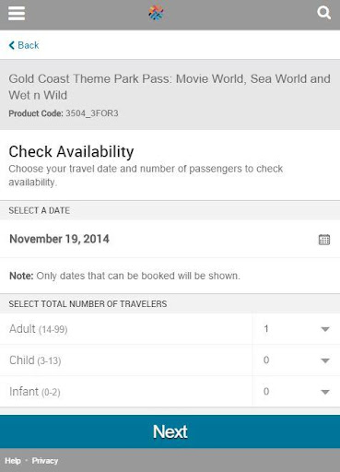
Task: Click the Infant (0-2) row label
Action: point(35,392)
